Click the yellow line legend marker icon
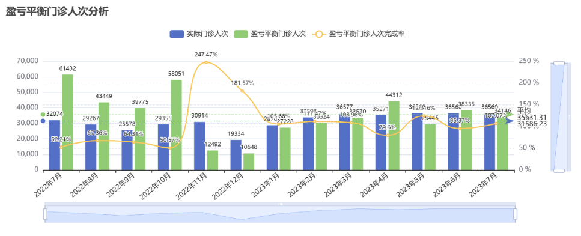 (x=319, y=34)
